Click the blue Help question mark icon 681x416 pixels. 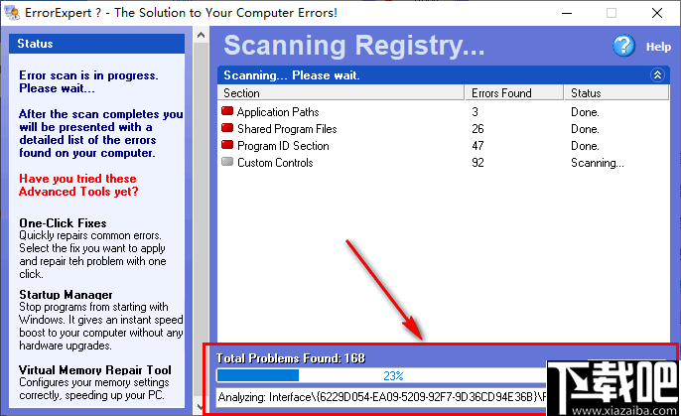623,46
